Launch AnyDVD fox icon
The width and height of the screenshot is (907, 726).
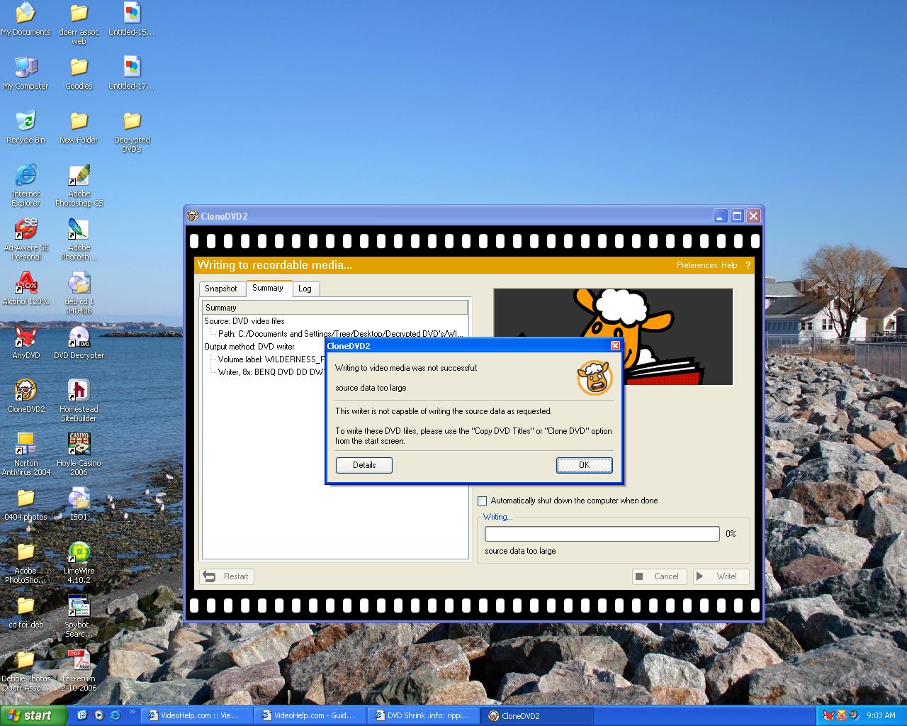pyautogui.click(x=26, y=342)
